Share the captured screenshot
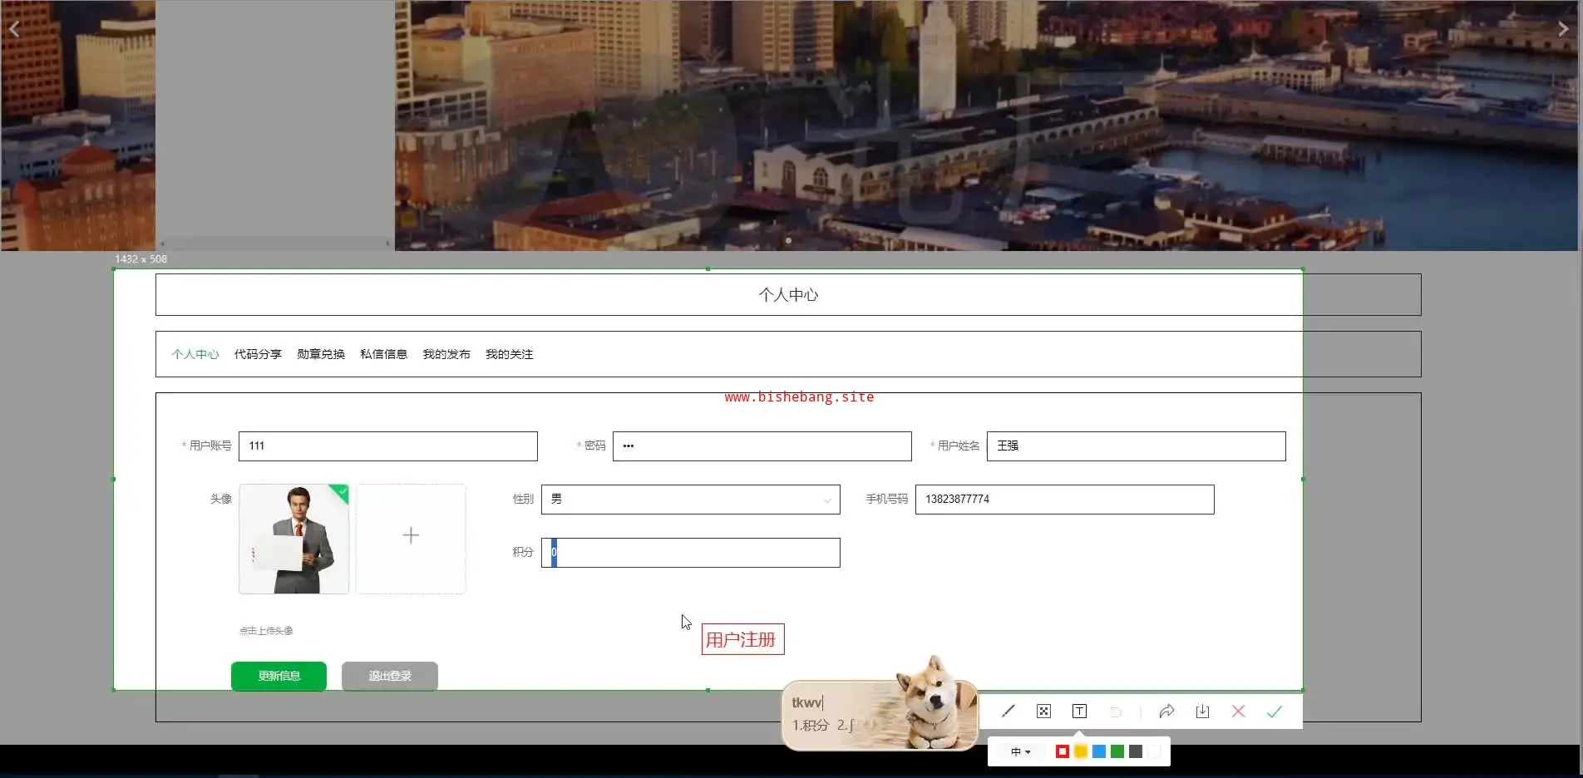The height and width of the screenshot is (778, 1583). click(1167, 712)
